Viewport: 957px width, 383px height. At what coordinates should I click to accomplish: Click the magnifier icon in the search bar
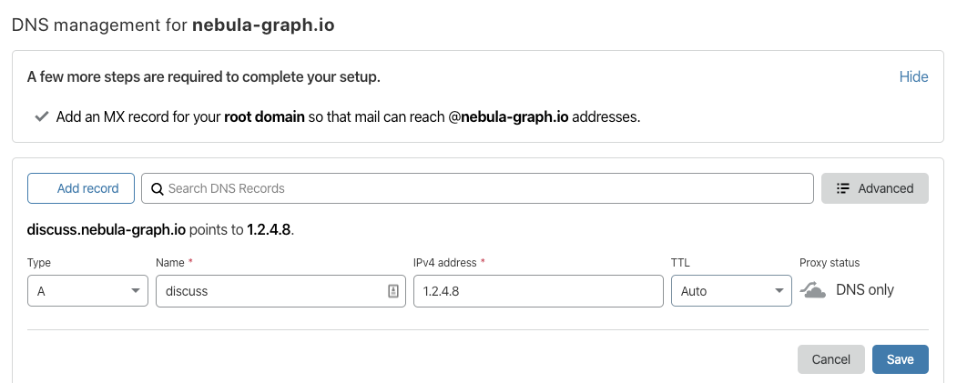coord(157,188)
